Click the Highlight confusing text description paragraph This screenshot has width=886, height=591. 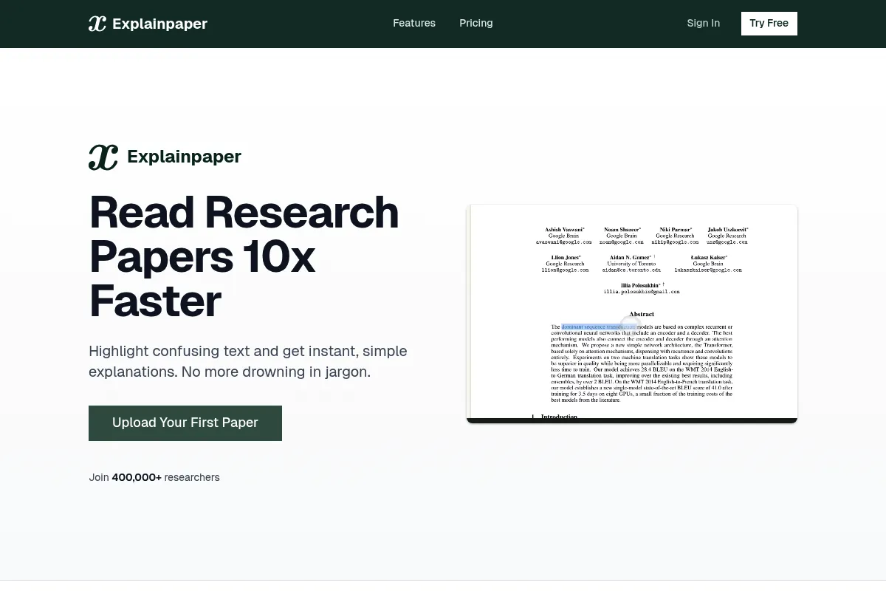248,361
